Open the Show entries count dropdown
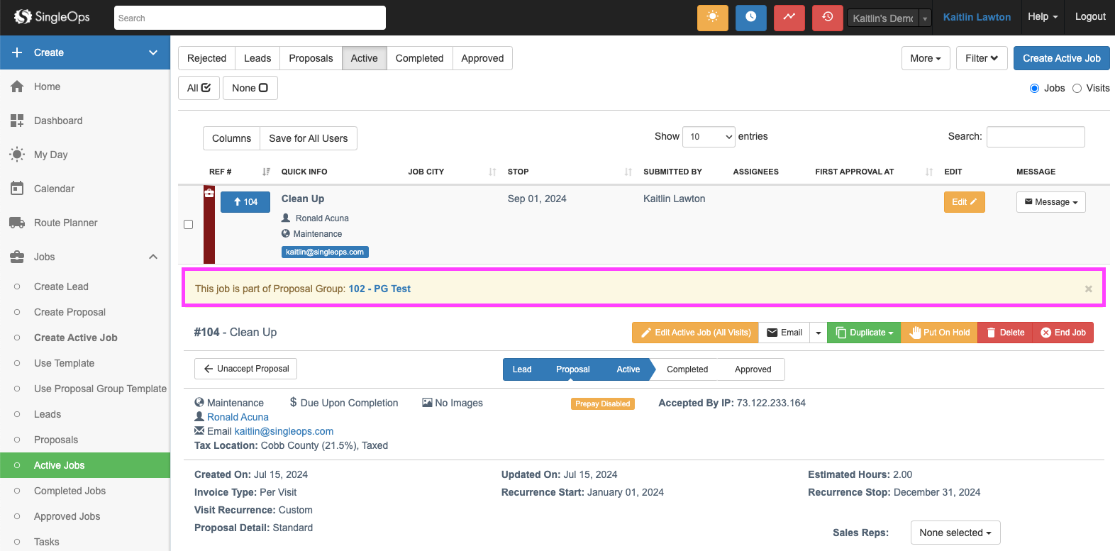 coord(708,137)
